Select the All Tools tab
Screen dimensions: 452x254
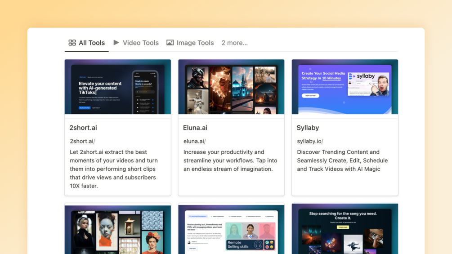coord(86,43)
